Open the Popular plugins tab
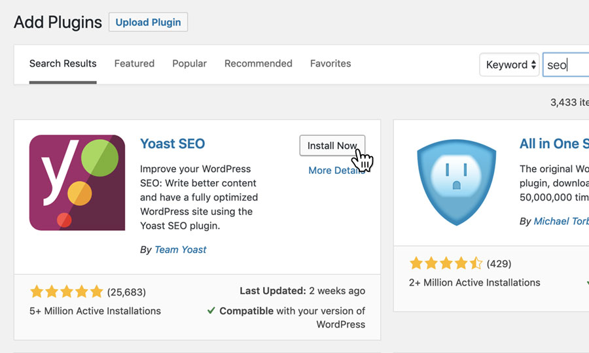The width and height of the screenshot is (589, 353). (x=189, y=63)
